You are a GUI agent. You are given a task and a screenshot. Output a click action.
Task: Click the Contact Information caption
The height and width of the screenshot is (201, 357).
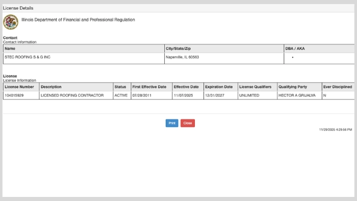click(19, 42)
